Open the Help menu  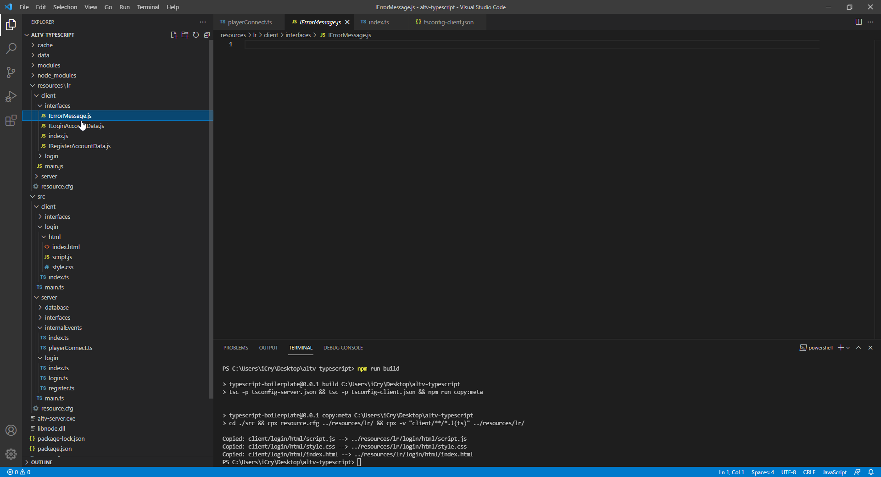(173, 7)
